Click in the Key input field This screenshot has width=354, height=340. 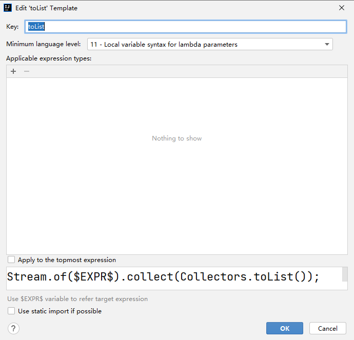(x=186, y=27)
